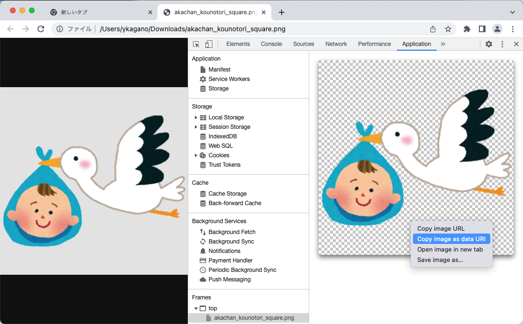This screenshot has height=324, width=523.
Task: Click the browser address bar
Action: pos(237,28)
